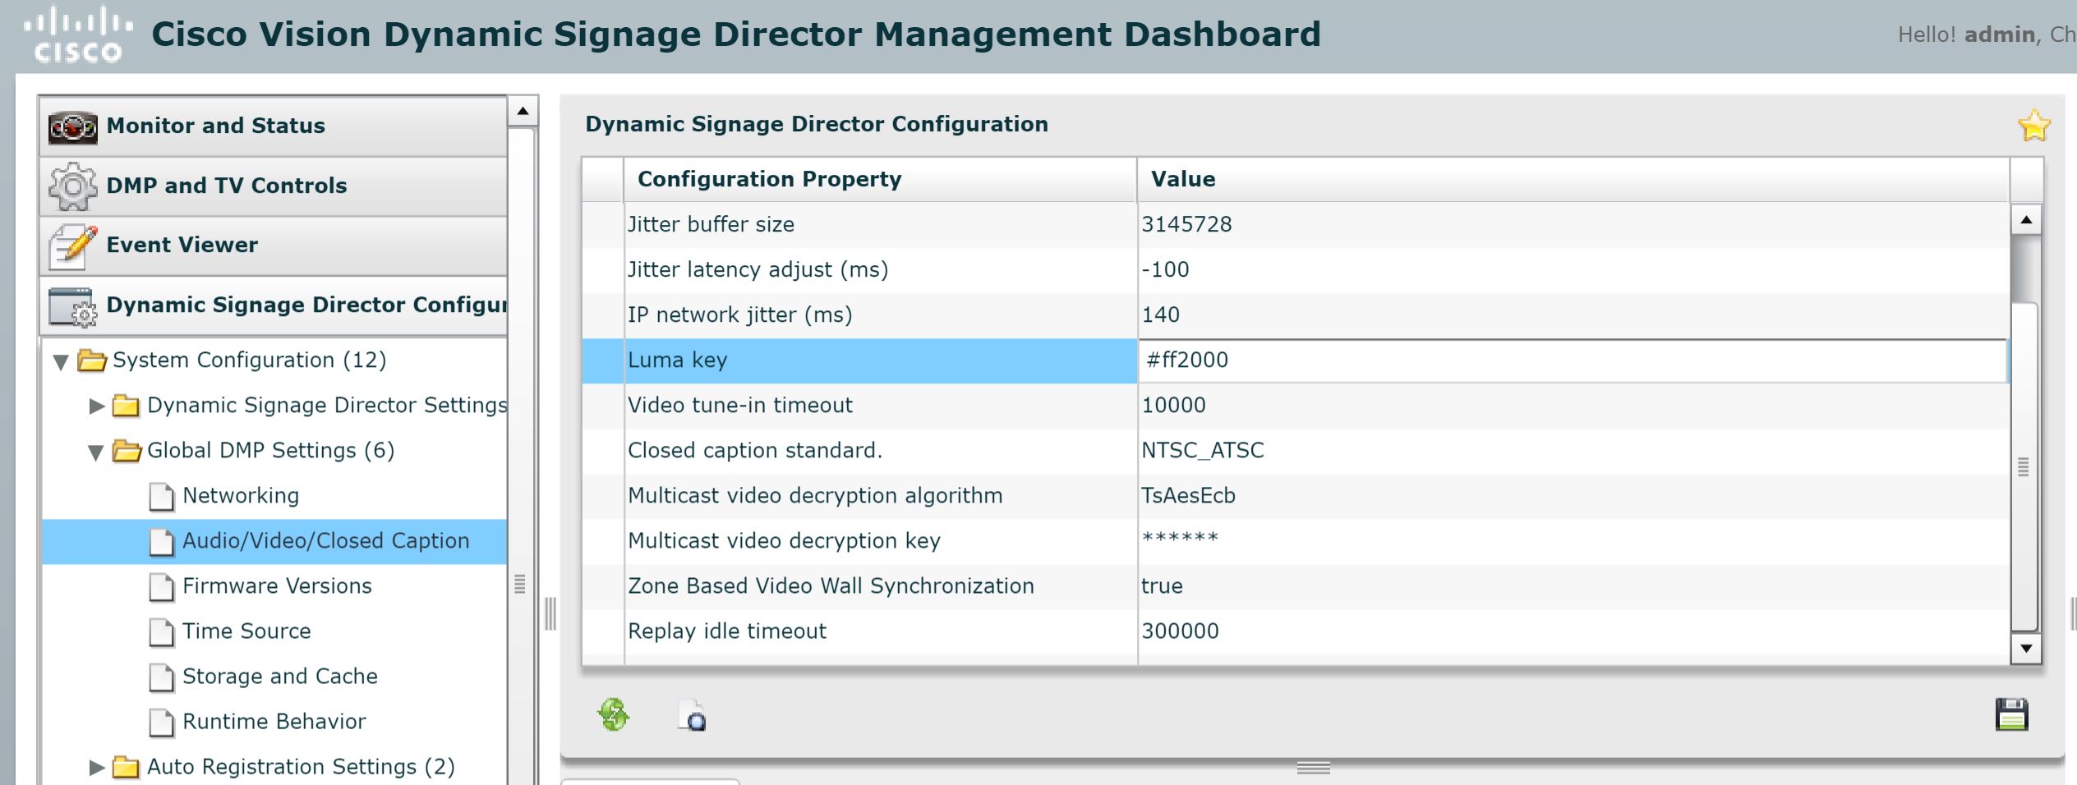
Task: Select the Audio/Video/Closed Caption page
Action: (326, 540)
